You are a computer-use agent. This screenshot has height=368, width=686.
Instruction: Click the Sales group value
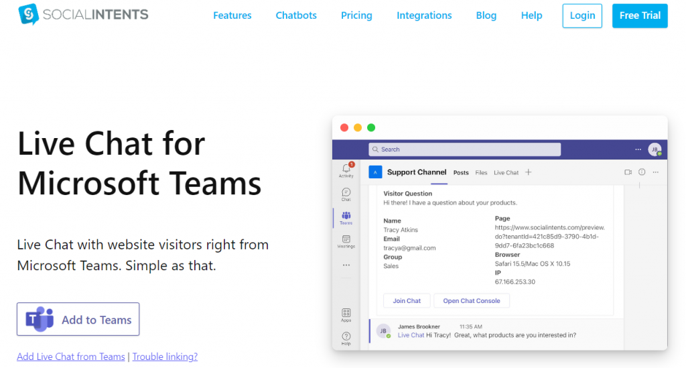391,266
